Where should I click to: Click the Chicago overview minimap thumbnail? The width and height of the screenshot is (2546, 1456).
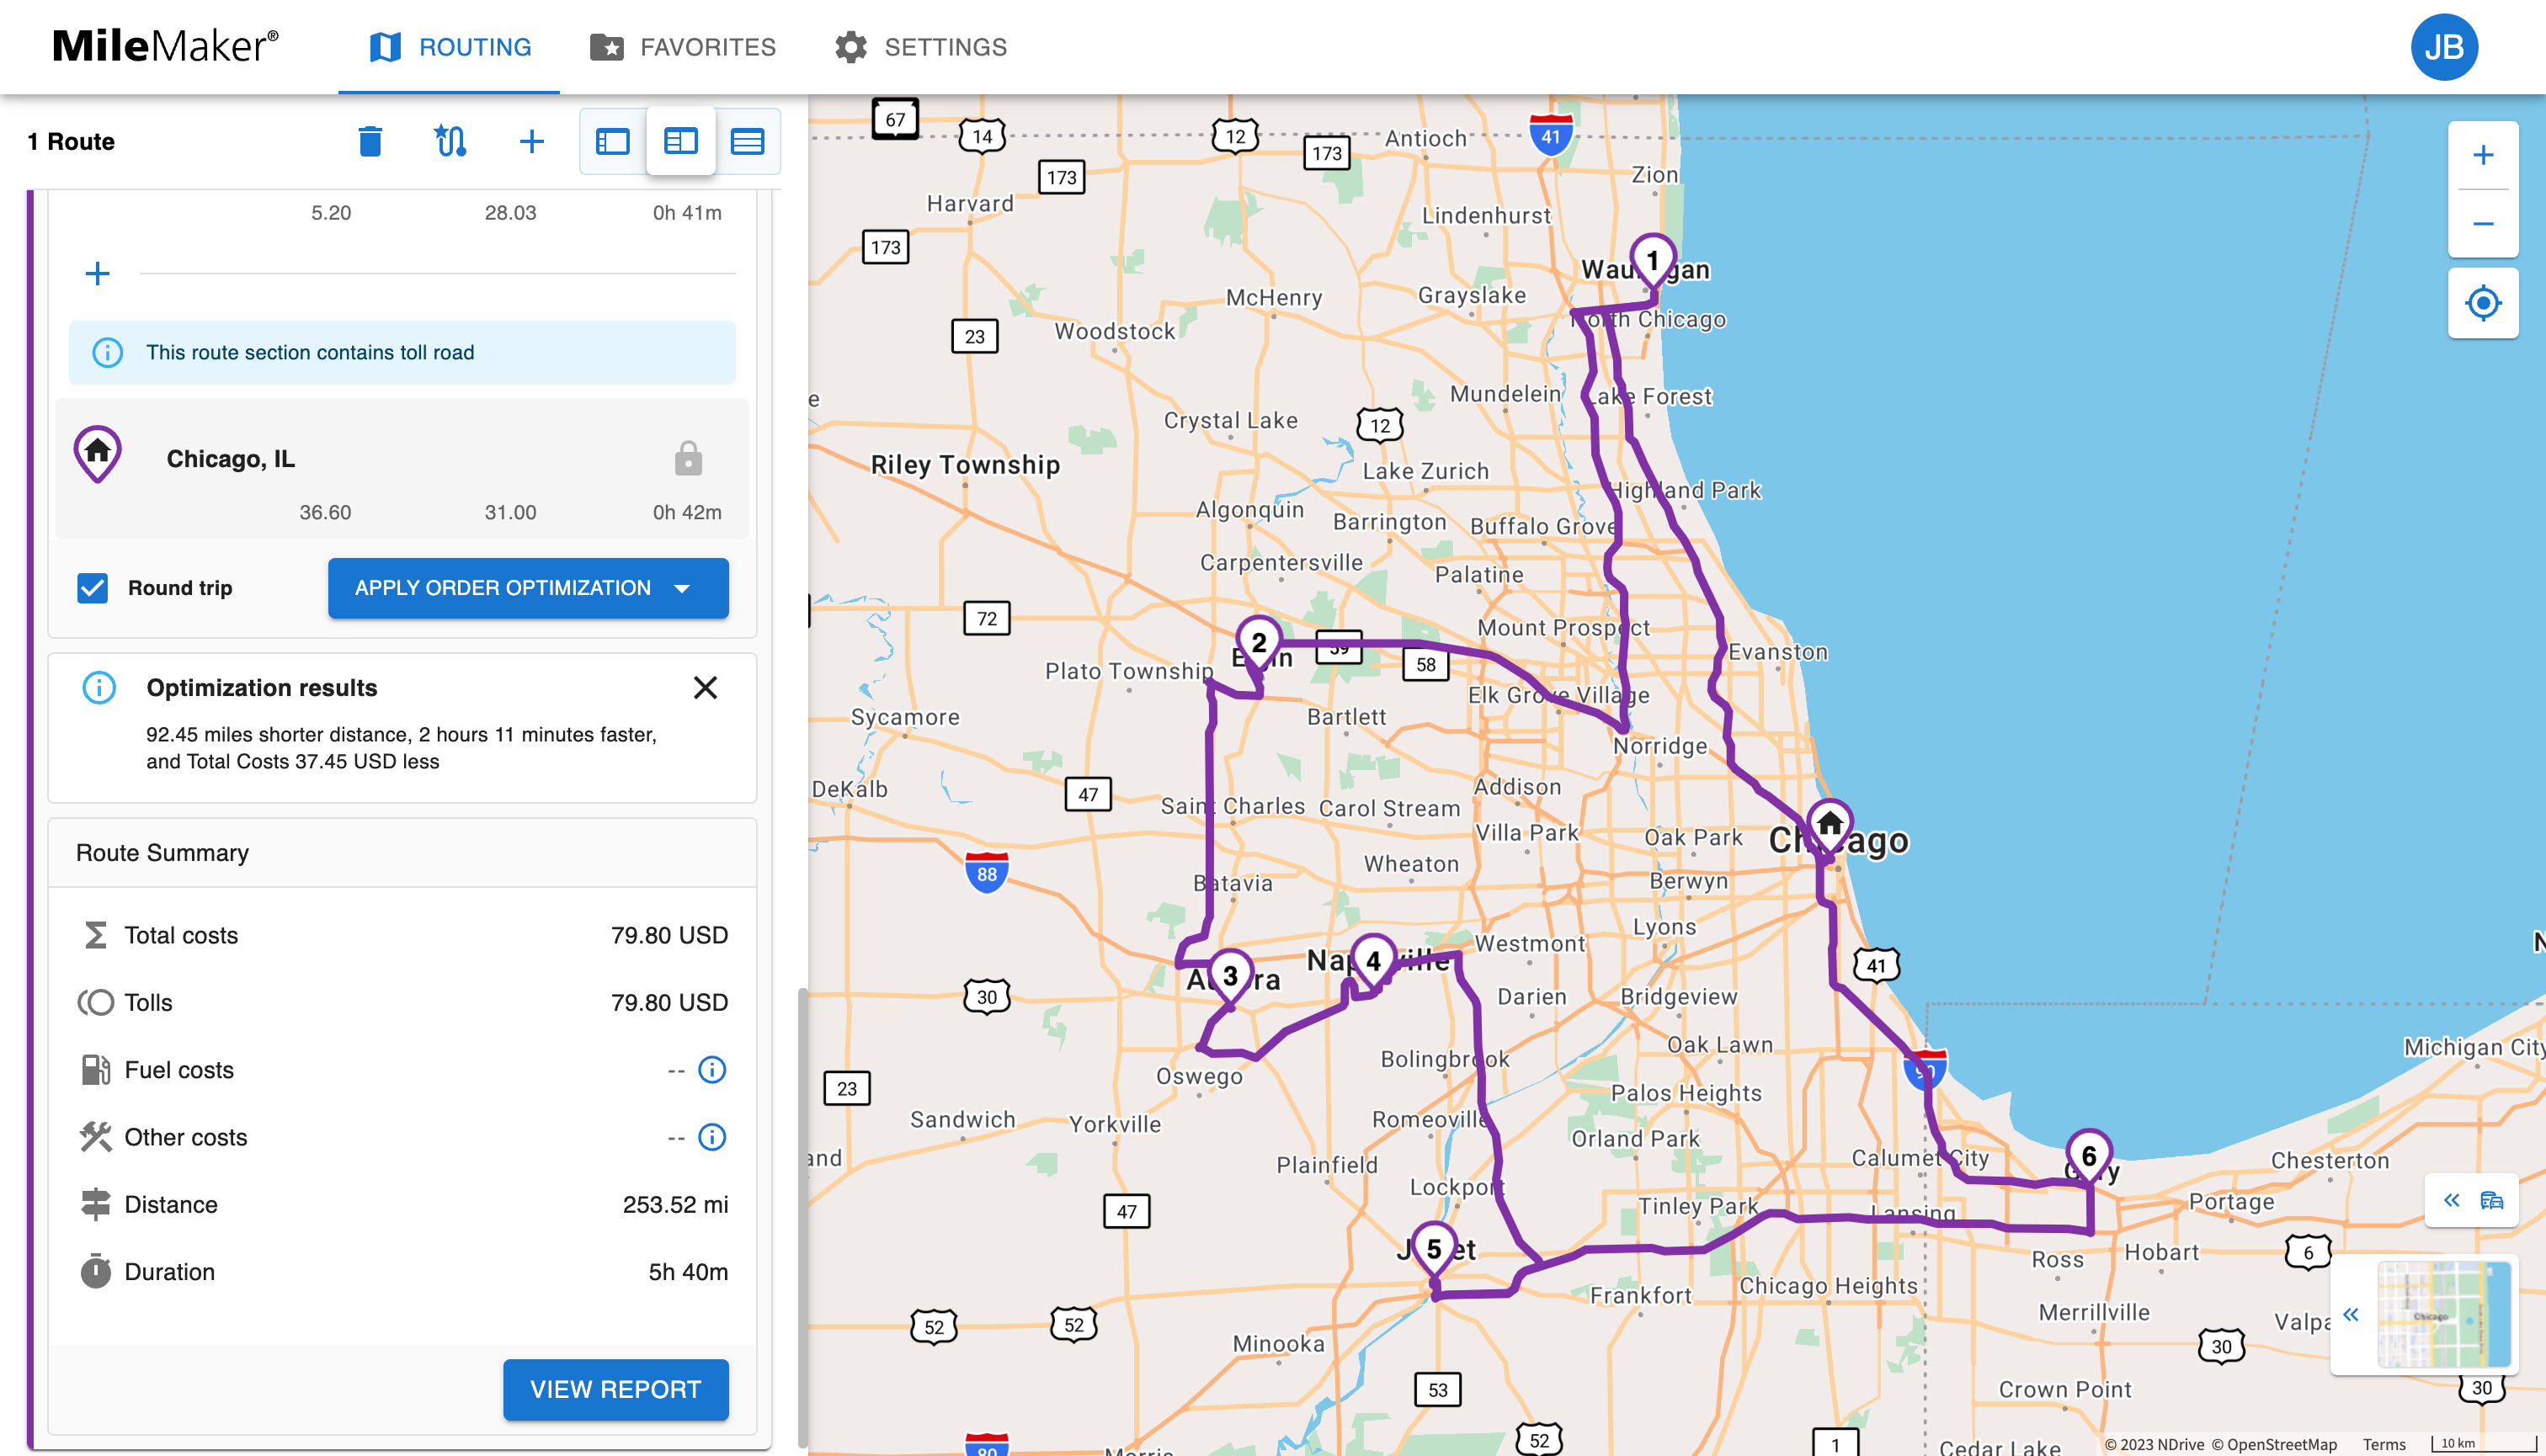[2444, 1315]
